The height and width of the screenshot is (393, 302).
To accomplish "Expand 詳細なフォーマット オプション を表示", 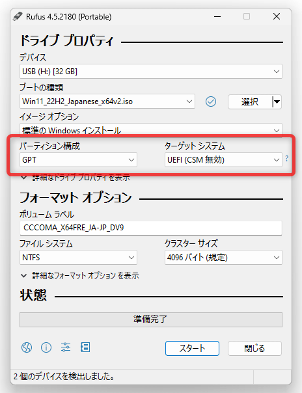I will tap(80, 276).
